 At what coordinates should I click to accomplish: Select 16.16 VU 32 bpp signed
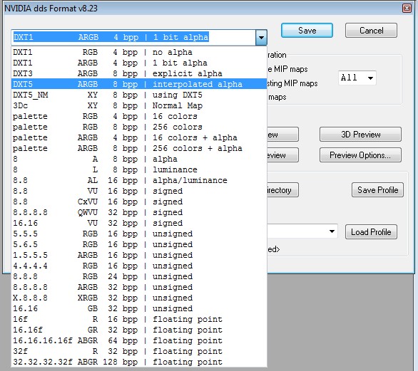click(x=139, y=223)
